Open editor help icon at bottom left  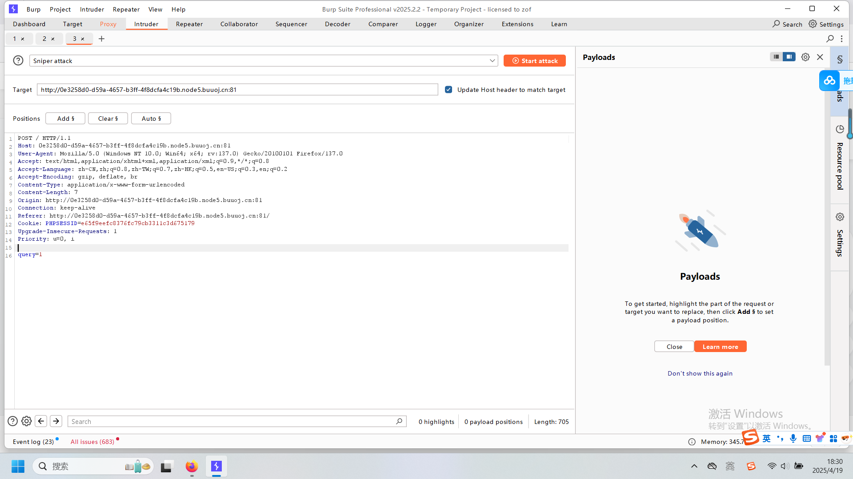tap(13, 421)
